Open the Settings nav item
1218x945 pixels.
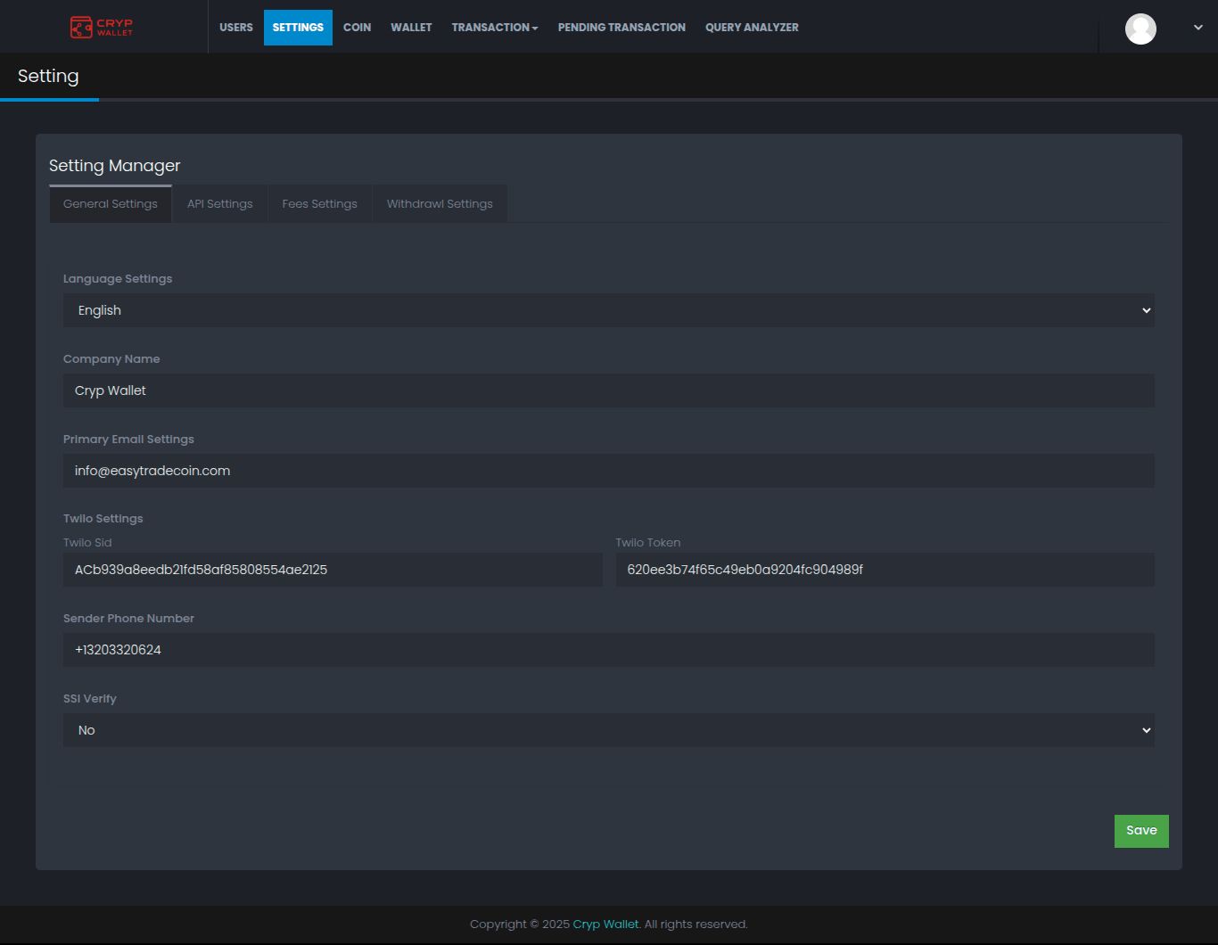tap(298, 28)
